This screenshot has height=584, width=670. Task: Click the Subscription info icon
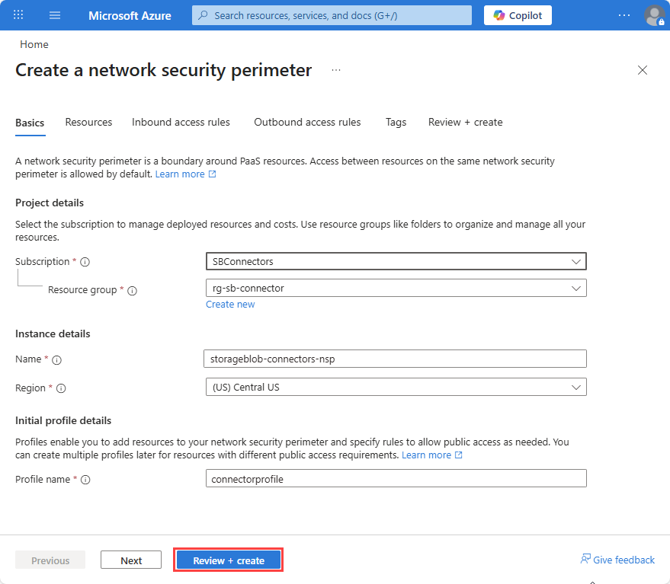[85, 262]
